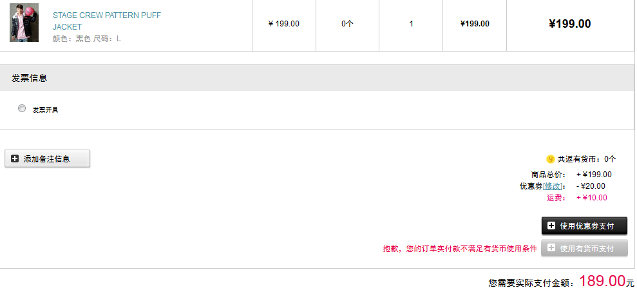Open STAGE CREW PATTERN PUFF JACKET link
The image size is (637, 288).
[107, 21]
